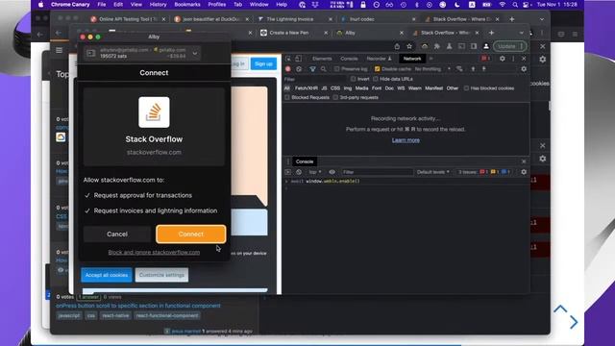
Task: Click the Sign up button on Stack Overflow
Action: coord(263,64)
